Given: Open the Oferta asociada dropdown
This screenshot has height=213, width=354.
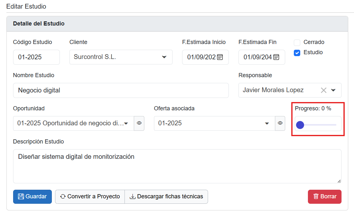Looking at the screenshot, I should 267,123.
